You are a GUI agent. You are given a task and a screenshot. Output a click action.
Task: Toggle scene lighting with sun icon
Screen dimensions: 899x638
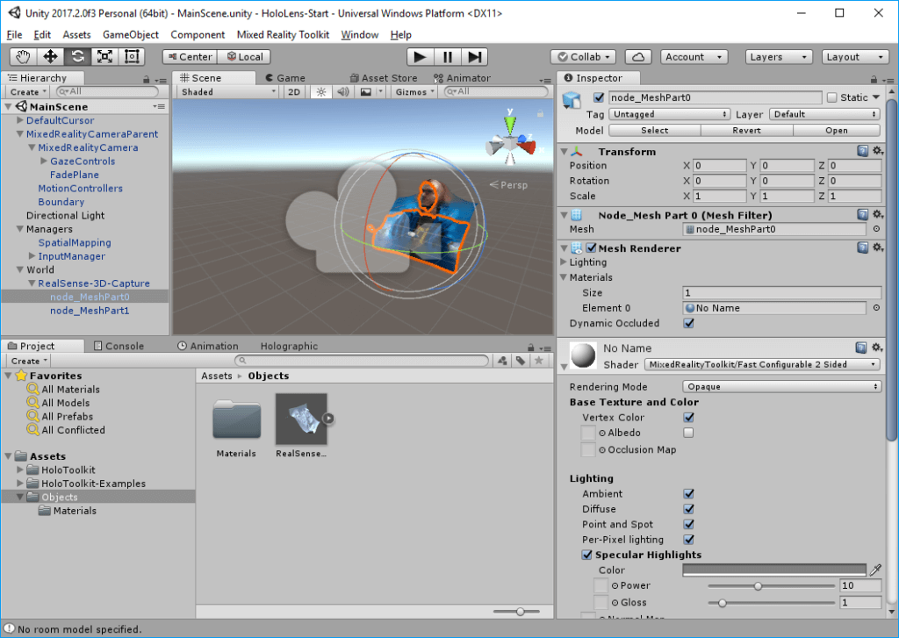(x=321, y=91)
